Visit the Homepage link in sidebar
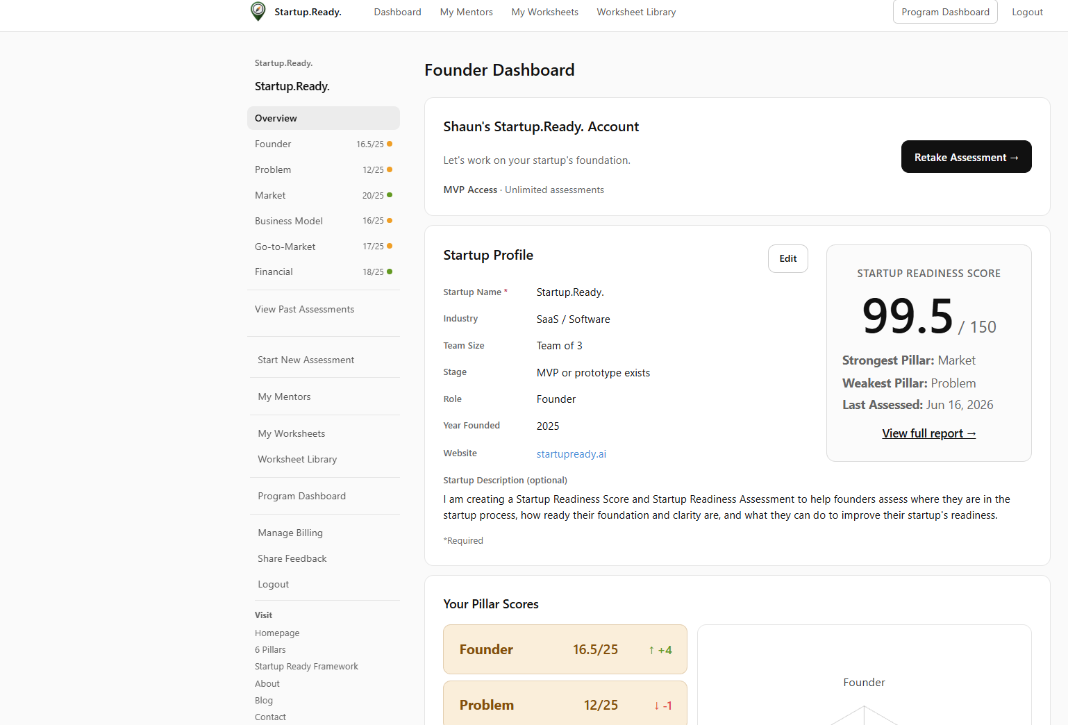The height and width of the screenshot is (725, 1068). (x=277, y=633)
